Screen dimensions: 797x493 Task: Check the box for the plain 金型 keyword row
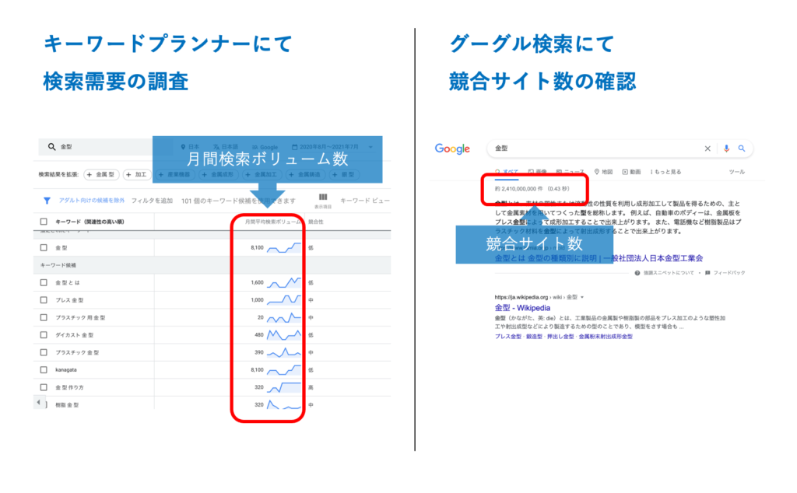coord(44,248)
